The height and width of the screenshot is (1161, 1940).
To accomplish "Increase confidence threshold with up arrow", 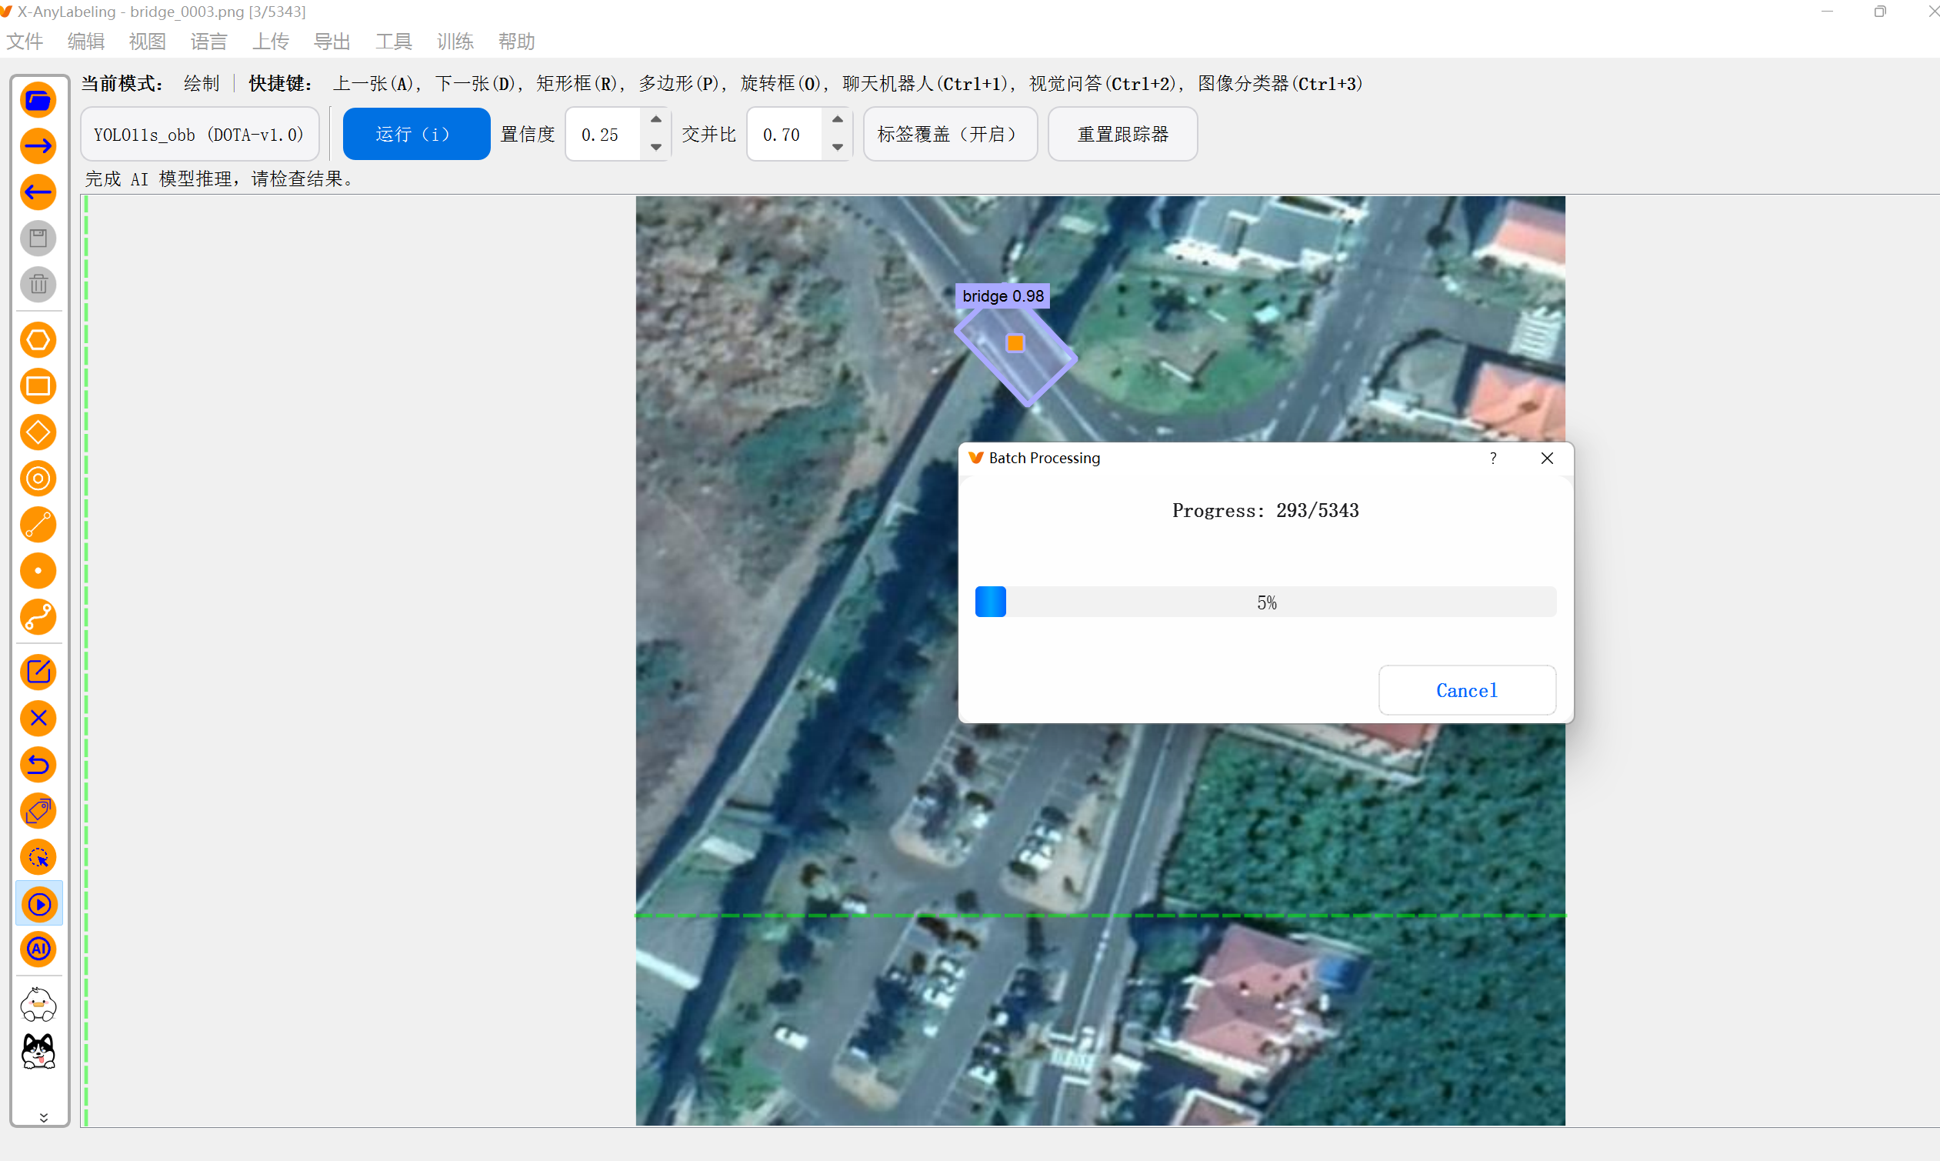I will point(656,120).
